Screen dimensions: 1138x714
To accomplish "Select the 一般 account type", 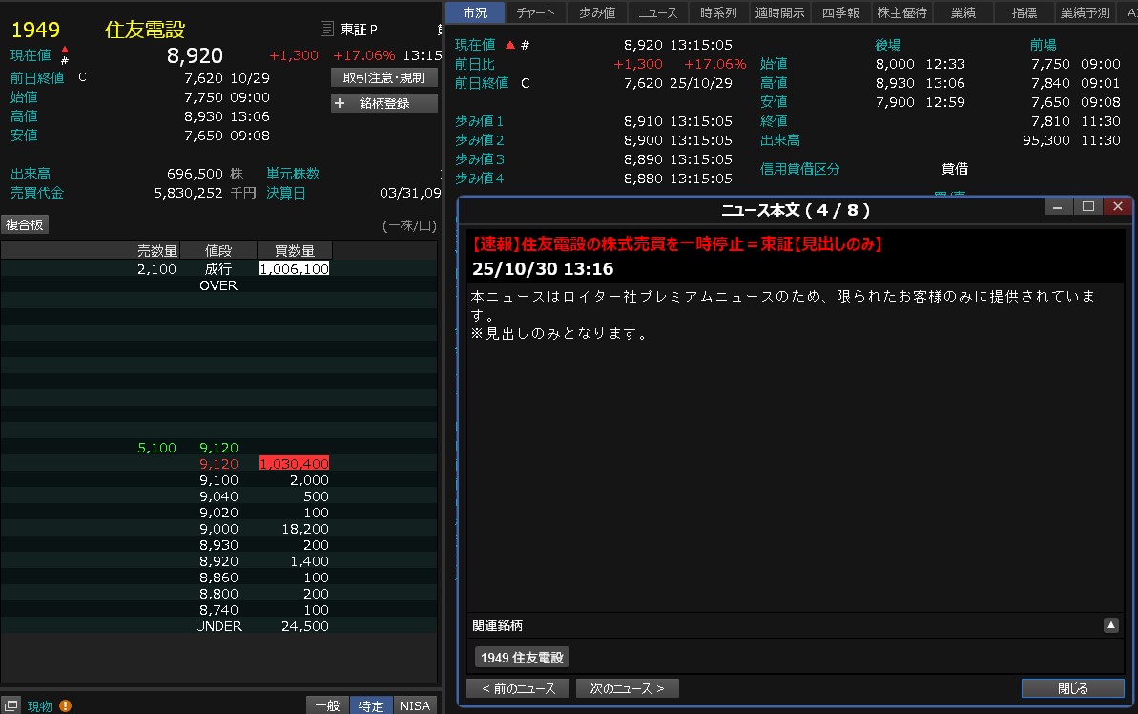I will [x=326, y=705].
